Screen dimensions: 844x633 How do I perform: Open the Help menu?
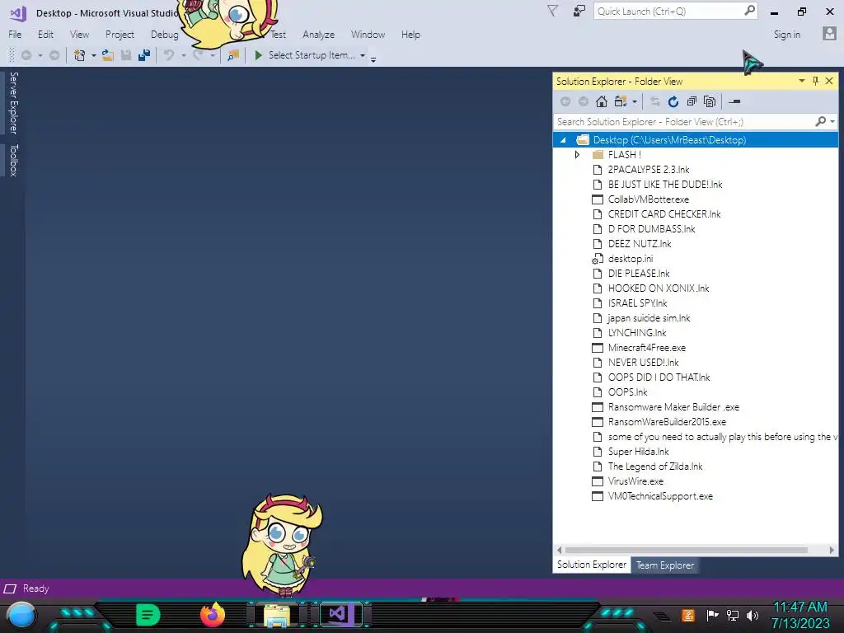[410, 35]
